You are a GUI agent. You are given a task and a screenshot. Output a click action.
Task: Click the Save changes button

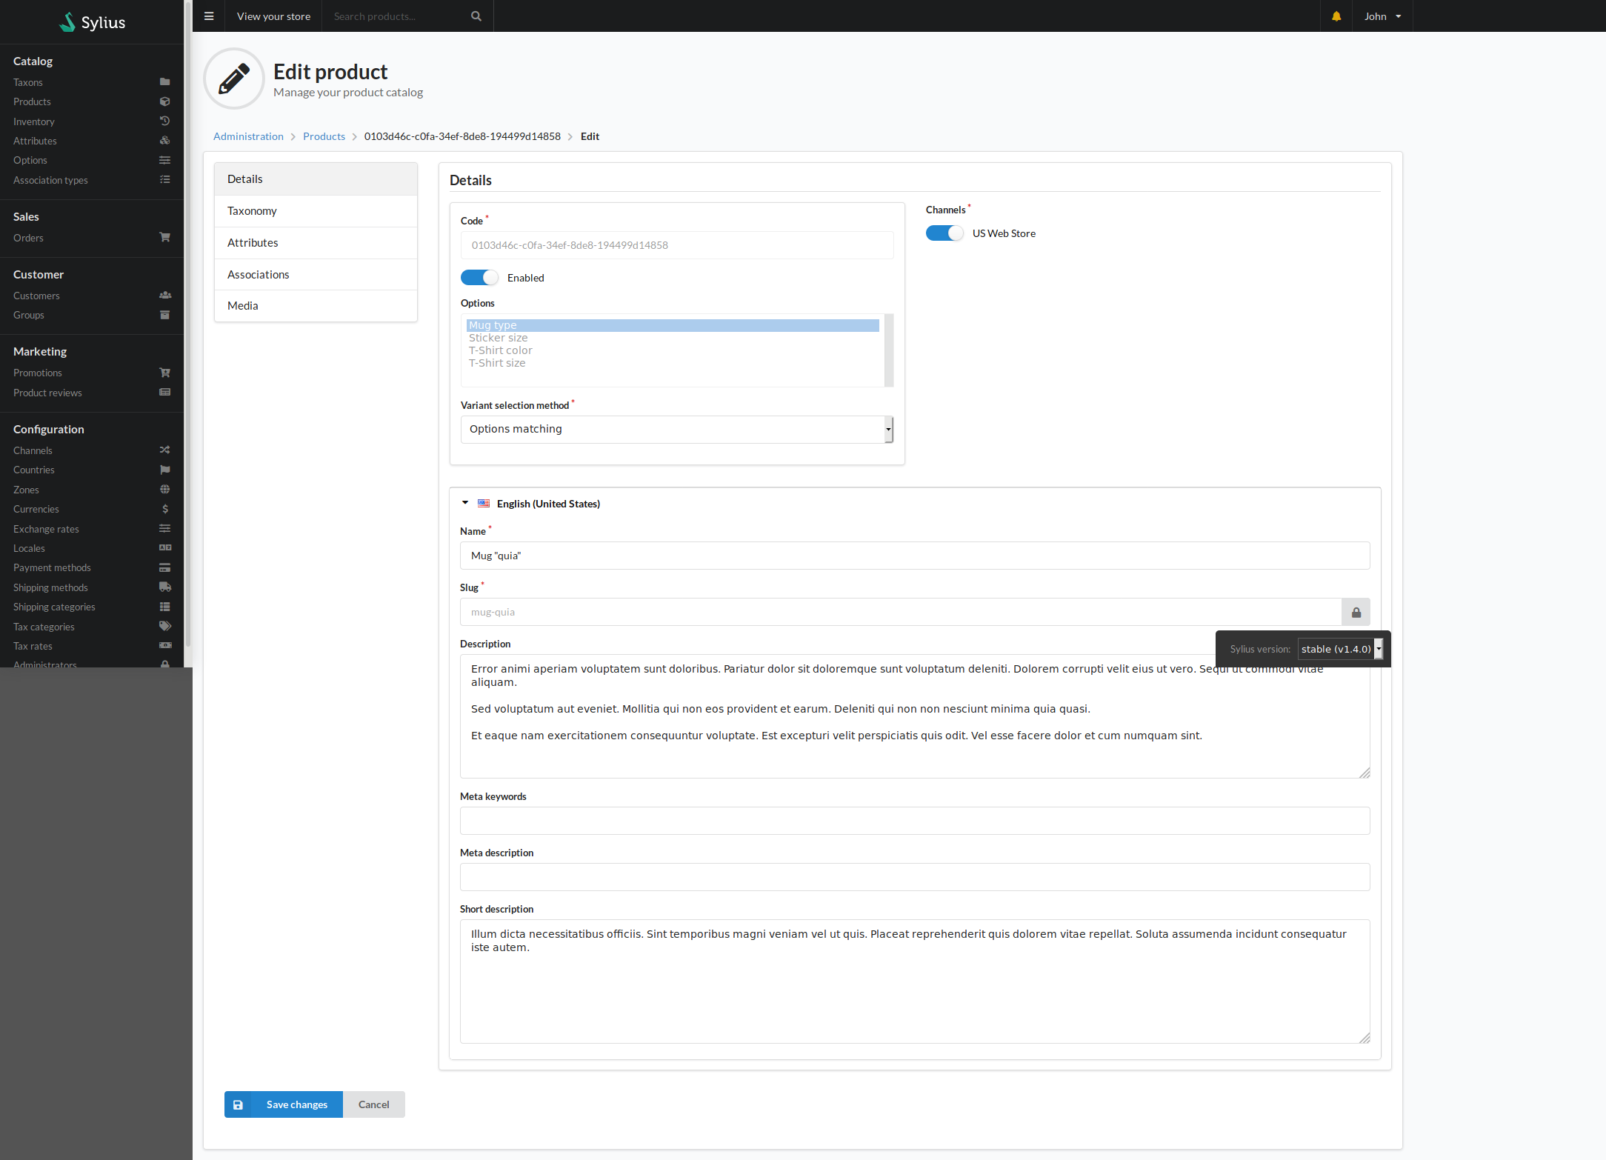(284, 1104)
